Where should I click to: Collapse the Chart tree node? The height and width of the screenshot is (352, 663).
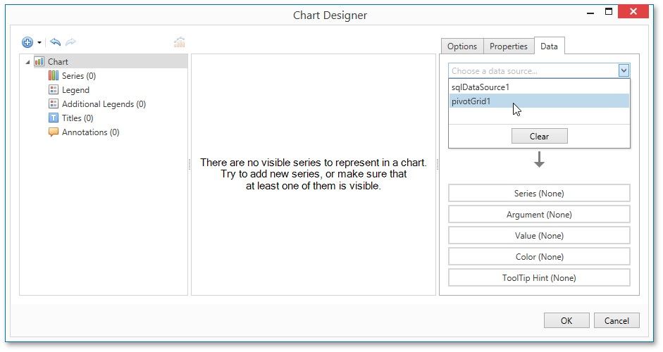[27, 62]
